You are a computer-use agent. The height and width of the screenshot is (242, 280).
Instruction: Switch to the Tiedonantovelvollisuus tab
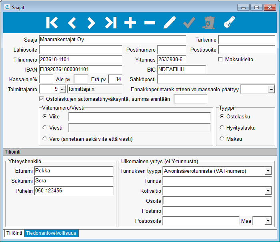pyautogui.click(x=51, y=233)
